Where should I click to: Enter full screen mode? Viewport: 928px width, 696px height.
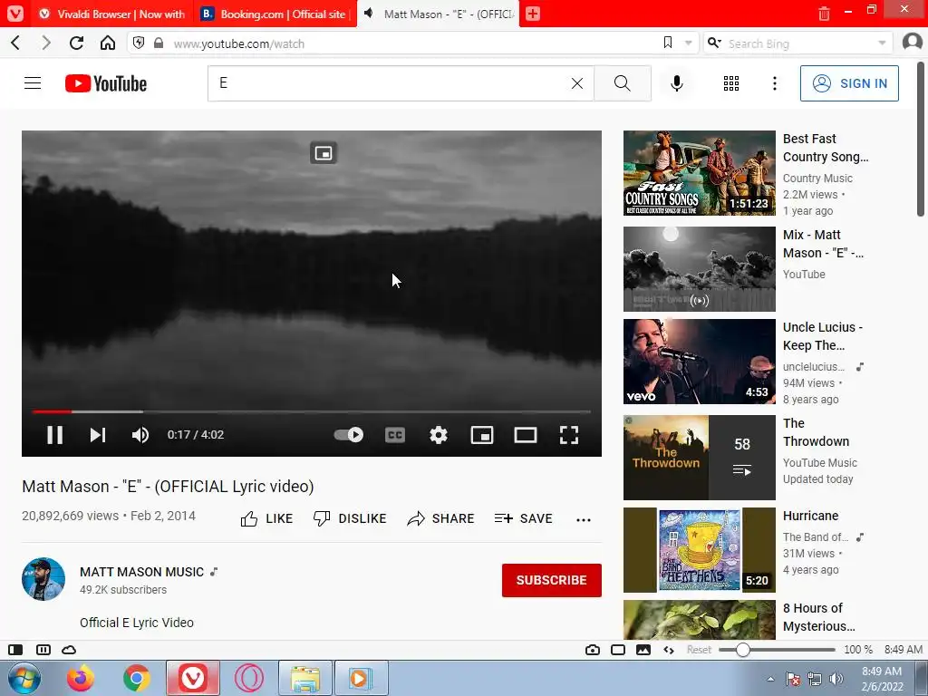pyautogui.click(x=569, y=435)
